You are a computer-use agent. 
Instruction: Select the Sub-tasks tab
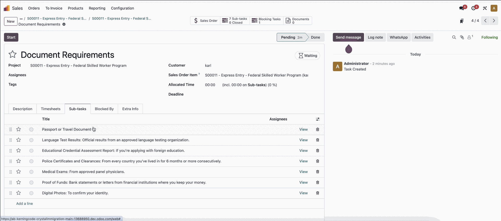pyautogui.click(x=77, y=109)
